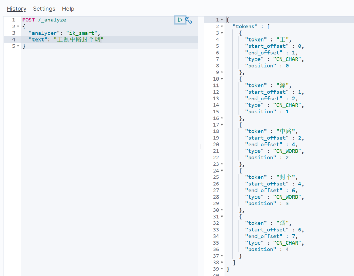This screenshot has height=276, width=354.
Task: Open the Settings menu
Action: click(x=44, y=9)
